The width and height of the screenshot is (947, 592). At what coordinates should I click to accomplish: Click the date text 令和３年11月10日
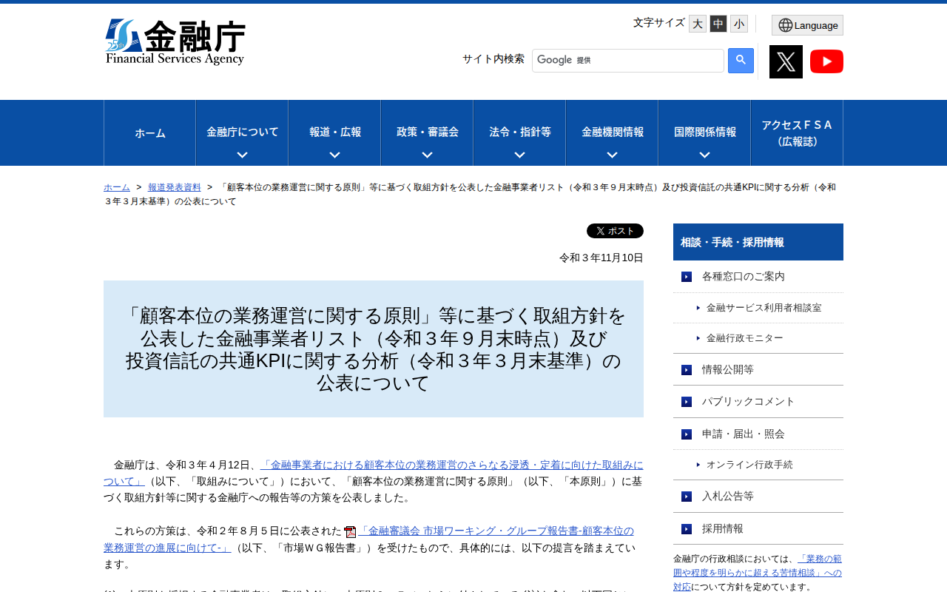[601, 258]
